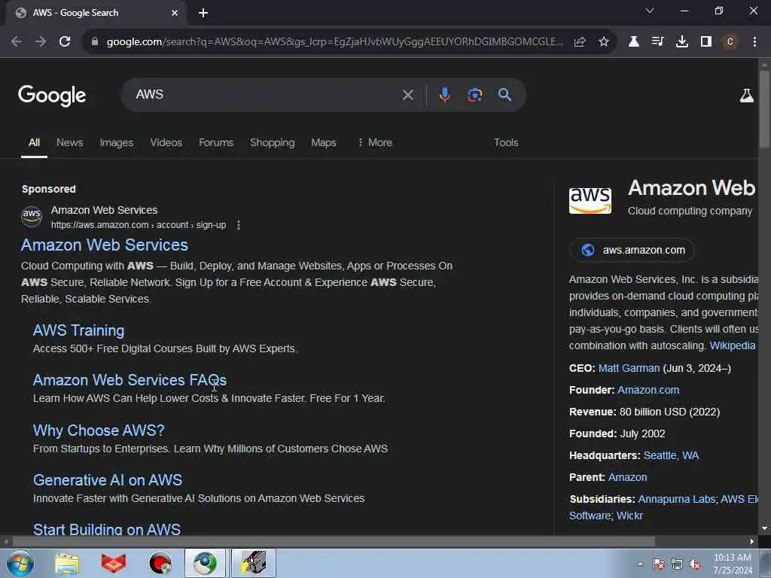
Task: Clear the search box with X
Action: pyautogui.click(x=407, y=95)
